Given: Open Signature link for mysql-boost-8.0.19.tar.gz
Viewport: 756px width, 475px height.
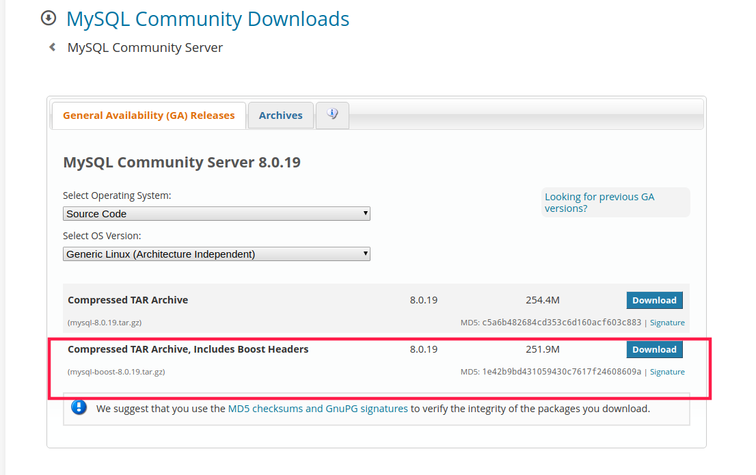Looking at the screenshot, I should pyautogui.click(x=667, y=372).
